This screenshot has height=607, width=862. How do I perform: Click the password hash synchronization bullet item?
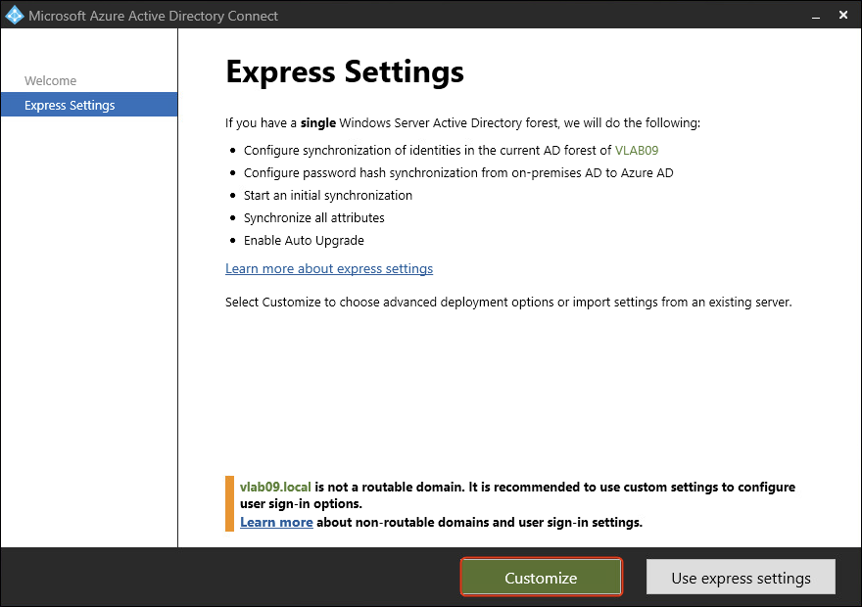coord(458,172)
